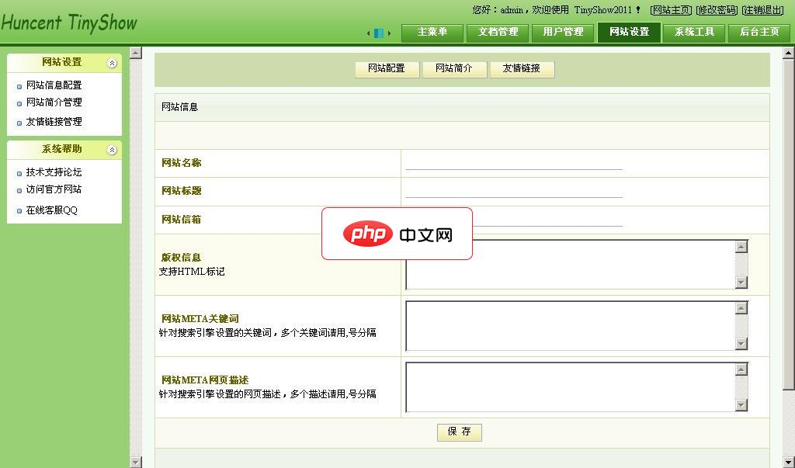Focus the 网站名称 input field
This screenshot has height=468, width=795.
[x=514, y=163]
